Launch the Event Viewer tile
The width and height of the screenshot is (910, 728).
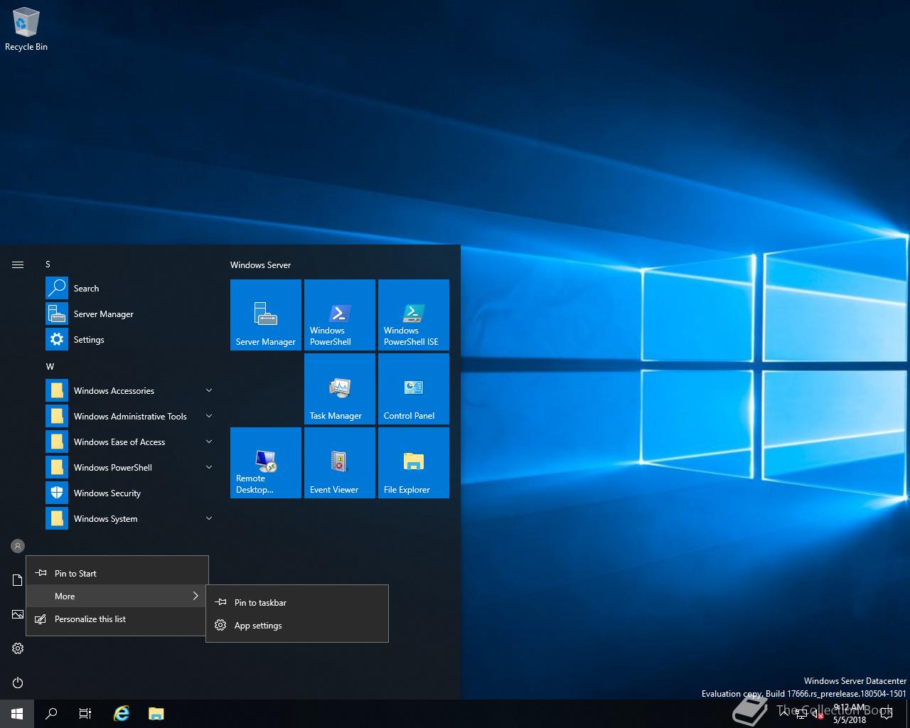coord(339,463)
